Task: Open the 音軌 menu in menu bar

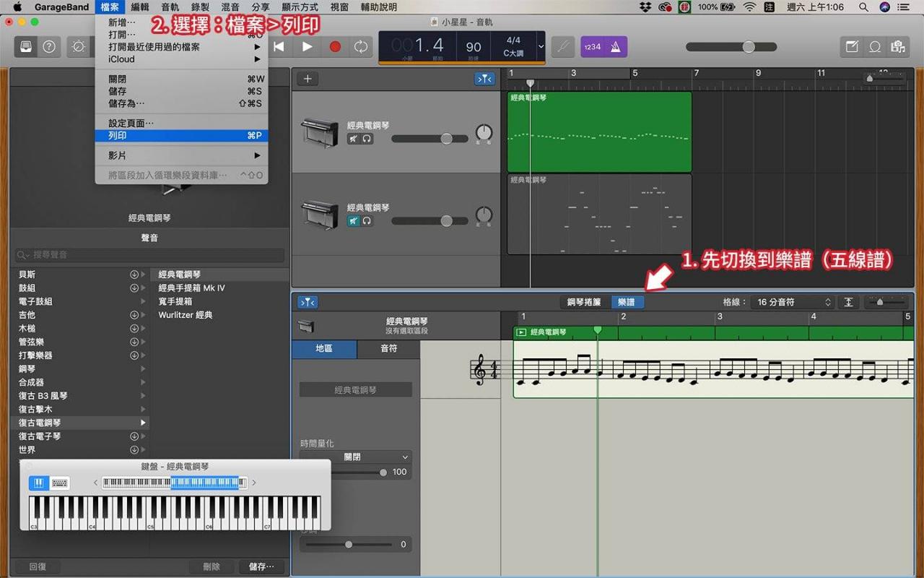Action: pyautogui.click(x=170, y=7)
